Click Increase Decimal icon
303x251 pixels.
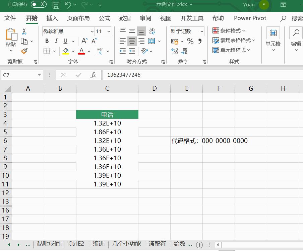tap(174, 51)
